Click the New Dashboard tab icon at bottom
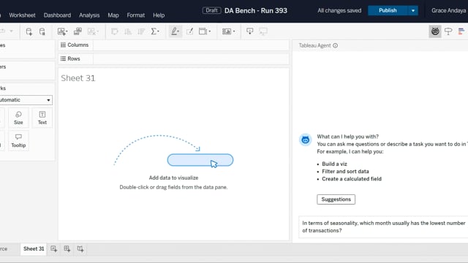Image resolution: width=468 pixels, height=263 pixels. coord(67,248)
